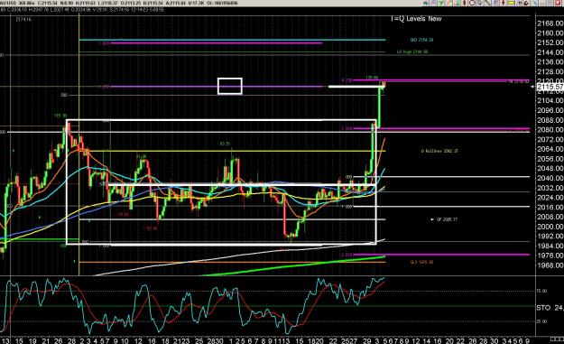Click the 2168.00 price axis label
564x344 pixels.
550,23
